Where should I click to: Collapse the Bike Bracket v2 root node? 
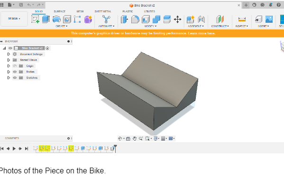tap(4, 48)
